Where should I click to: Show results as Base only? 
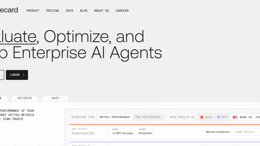tap(206, 117)
